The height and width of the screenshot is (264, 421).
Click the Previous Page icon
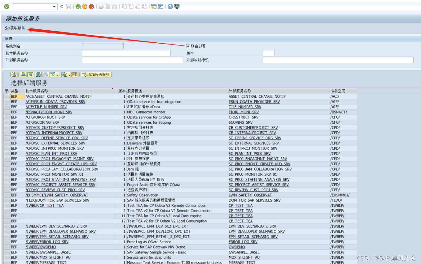tap(131, 6)
